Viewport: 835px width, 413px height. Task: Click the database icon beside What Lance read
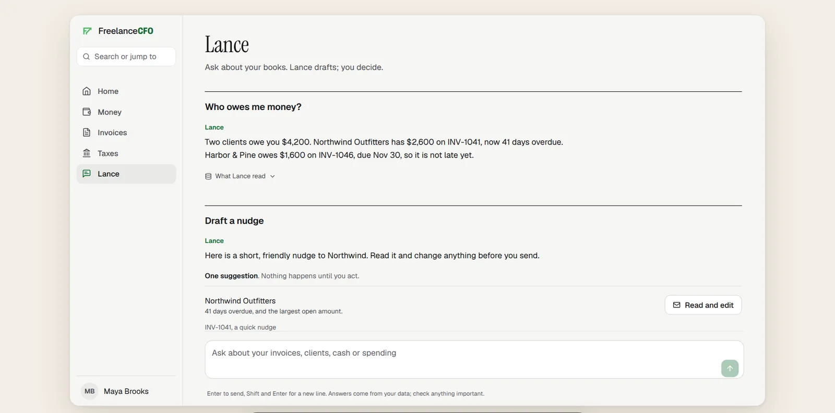click(x=208, y=176)
